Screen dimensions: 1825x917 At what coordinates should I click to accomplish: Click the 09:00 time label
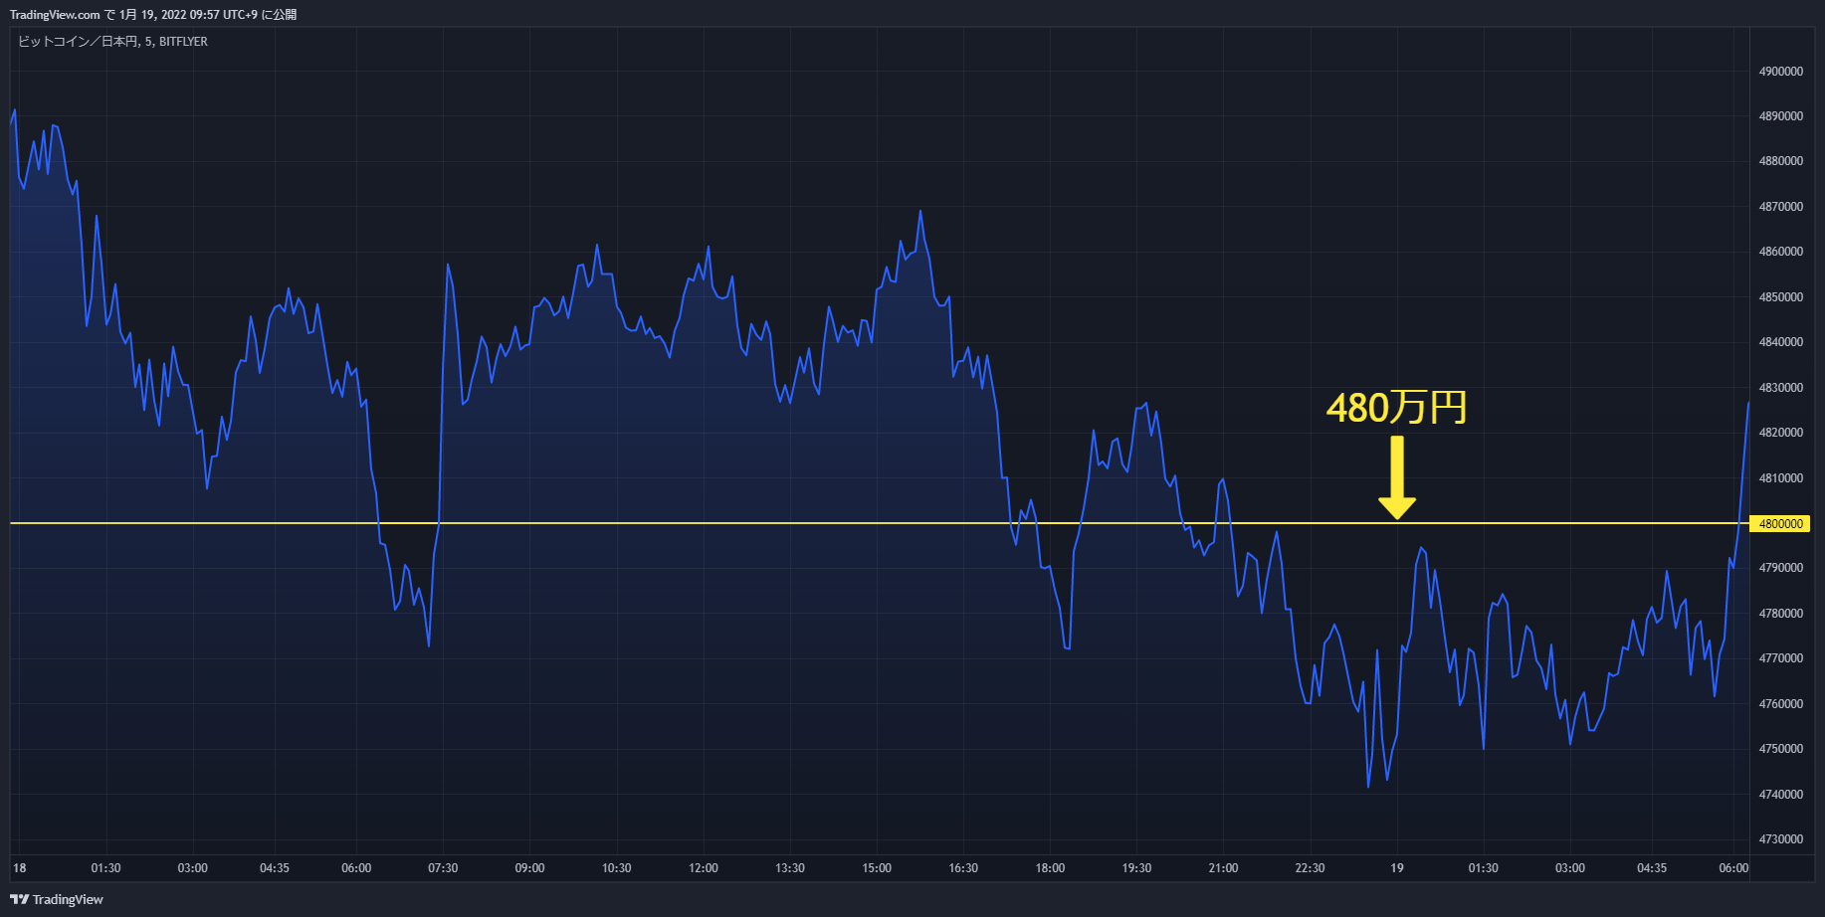click(x=529, y=868)
